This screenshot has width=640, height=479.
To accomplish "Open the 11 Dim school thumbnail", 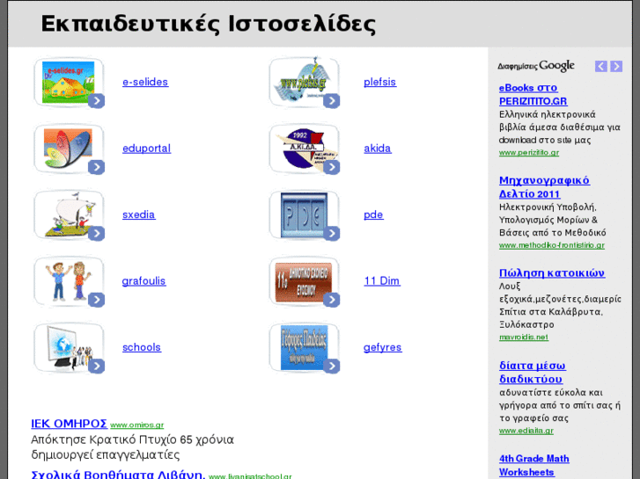I will (304, 281).
